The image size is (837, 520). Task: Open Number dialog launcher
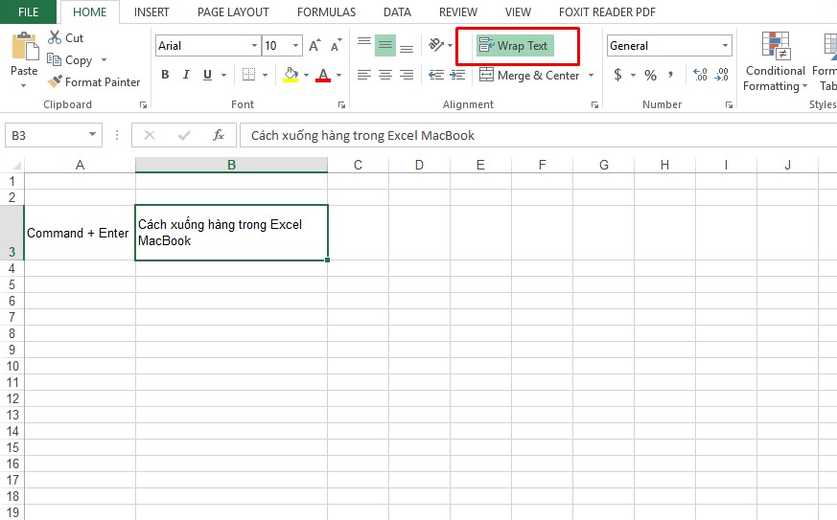point(729,105)
